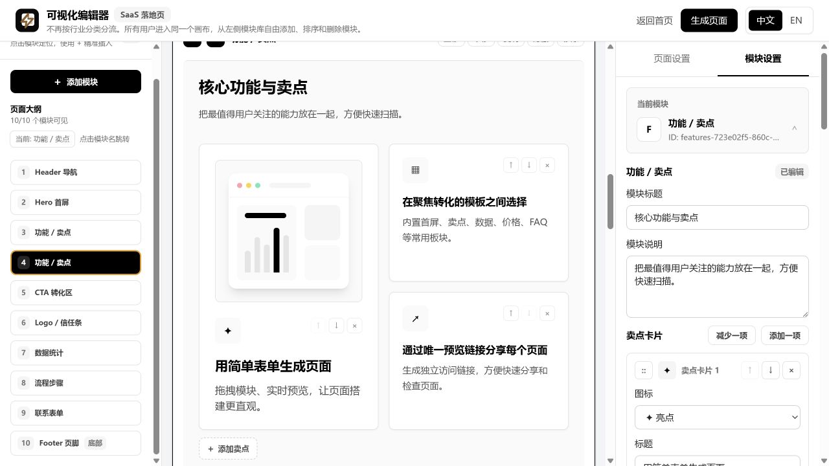Image resolution: width=829 pixels, height=466 pixels.
Task: Click up arrow of 卖点卡片 1 in settings
Action: click(750, 370)
